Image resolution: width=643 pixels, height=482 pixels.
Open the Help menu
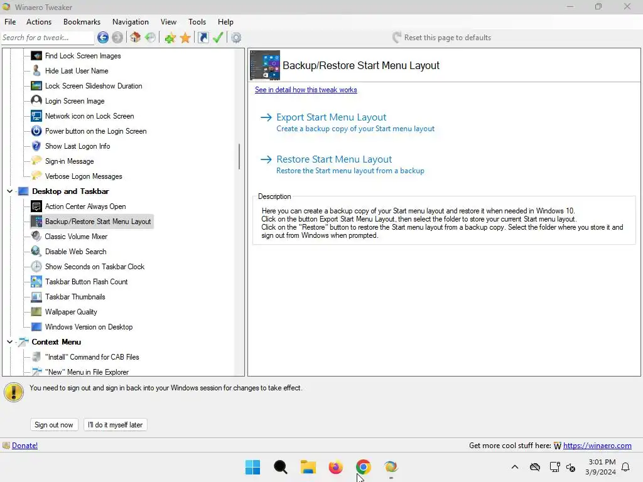(x=225, y=22)
